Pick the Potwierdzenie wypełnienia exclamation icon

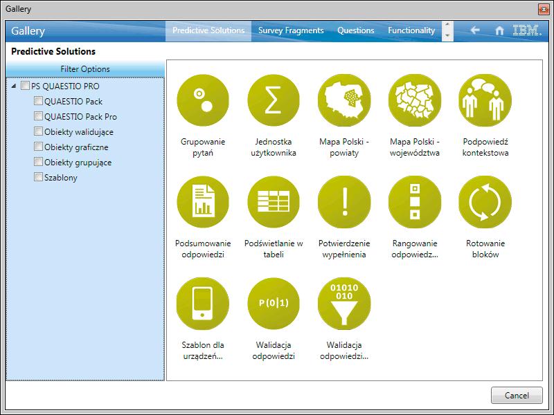(x=344, y=202)
